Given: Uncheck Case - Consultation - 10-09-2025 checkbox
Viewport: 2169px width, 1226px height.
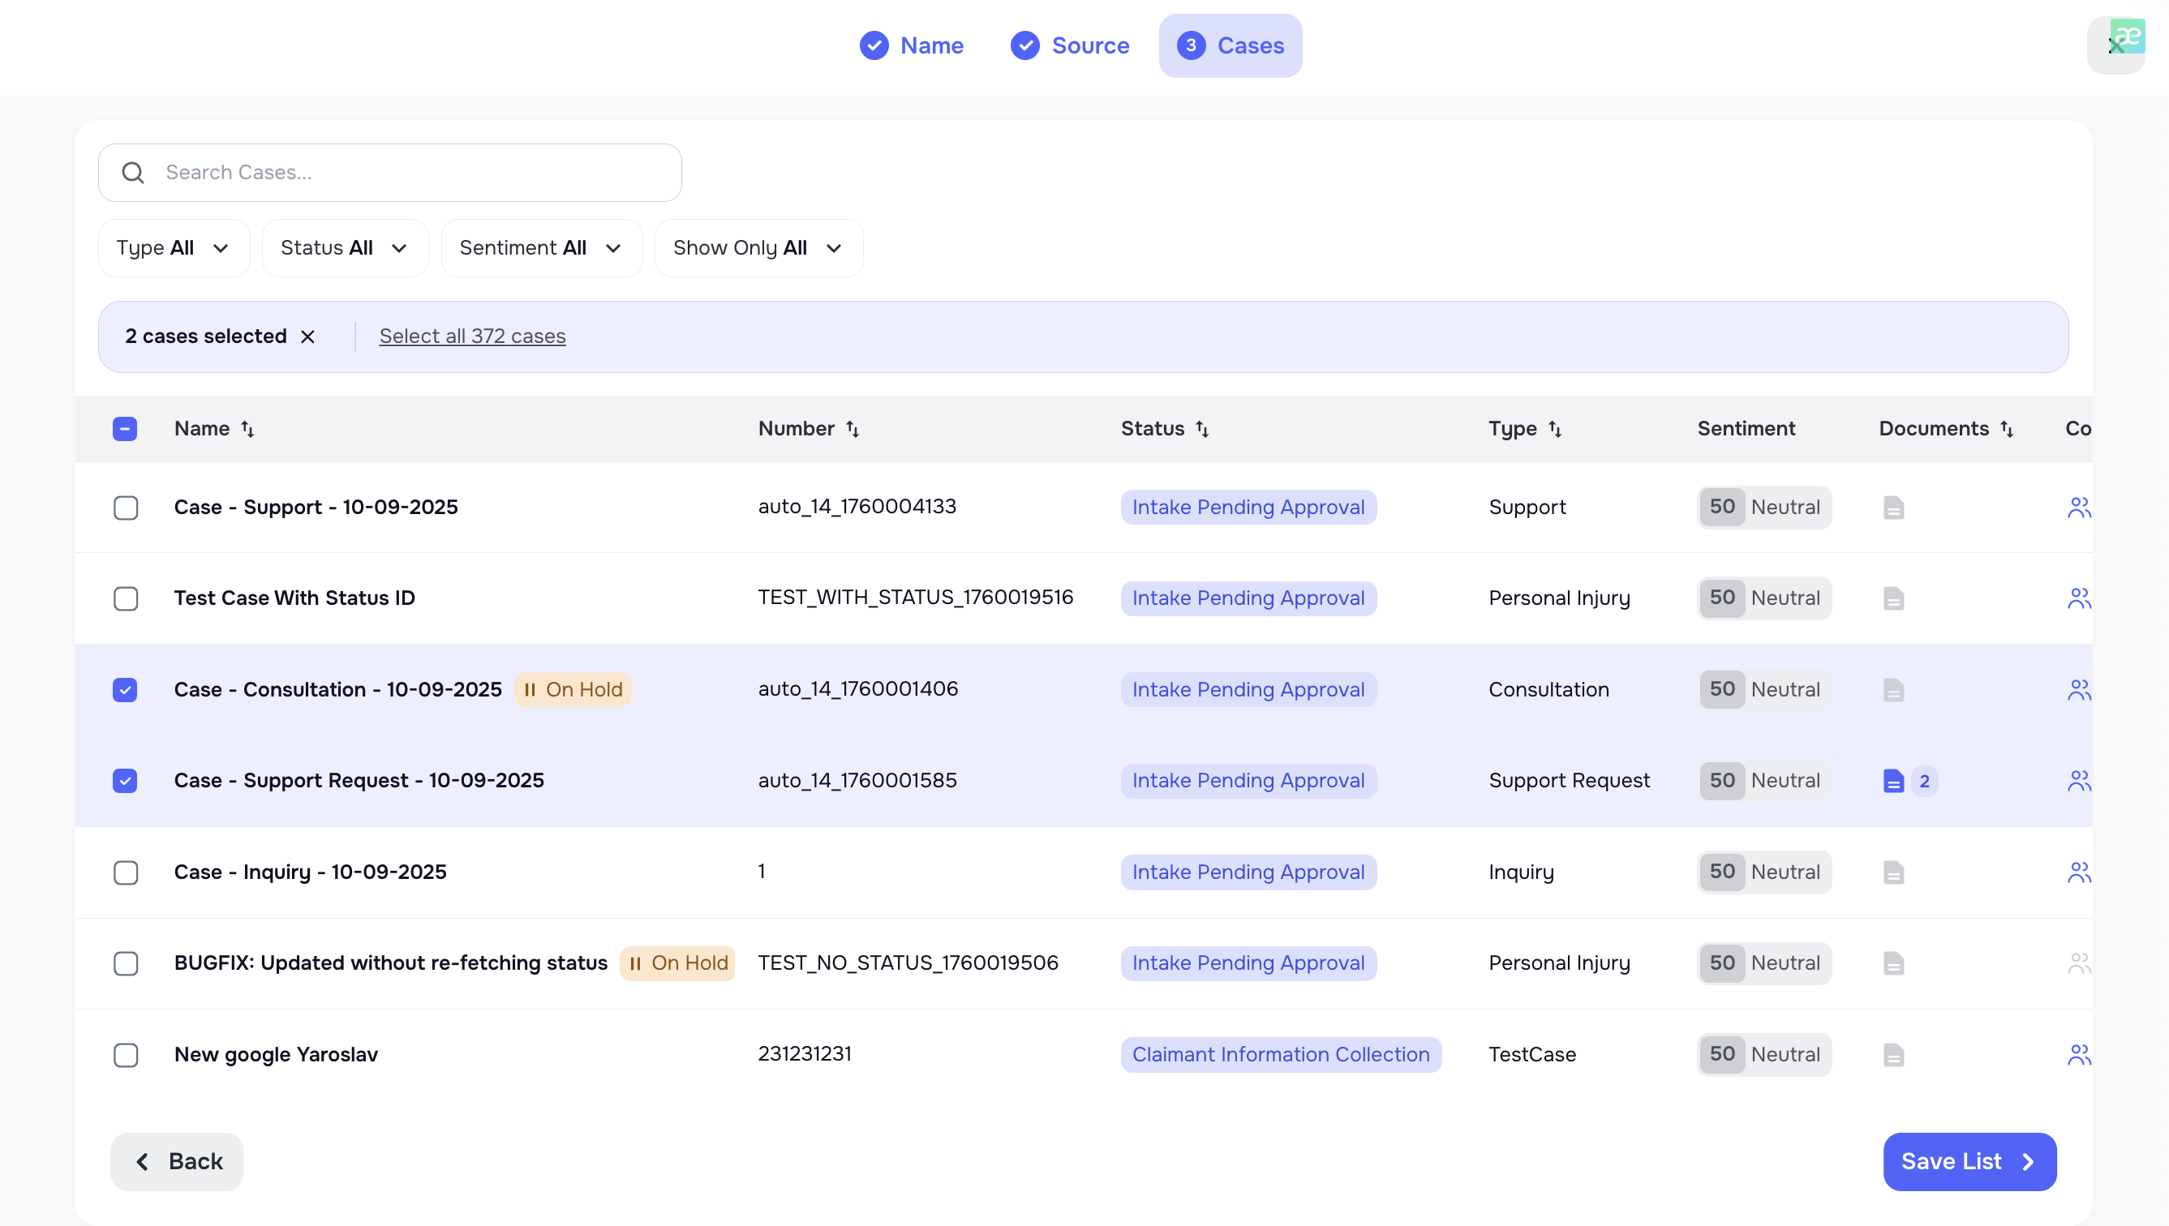Looking at the screenshot, I should pos(126,689).
